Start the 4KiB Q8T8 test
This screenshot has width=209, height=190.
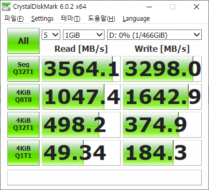click(23, 97)
